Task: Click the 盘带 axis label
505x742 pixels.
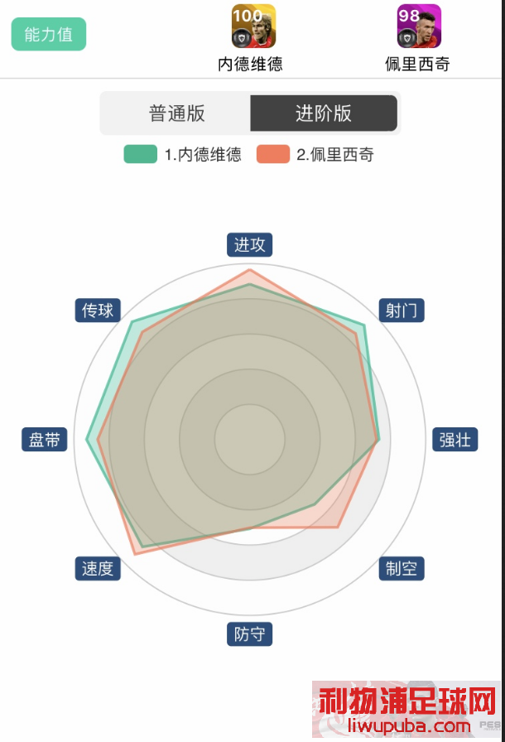Action: tap(45, 440)
